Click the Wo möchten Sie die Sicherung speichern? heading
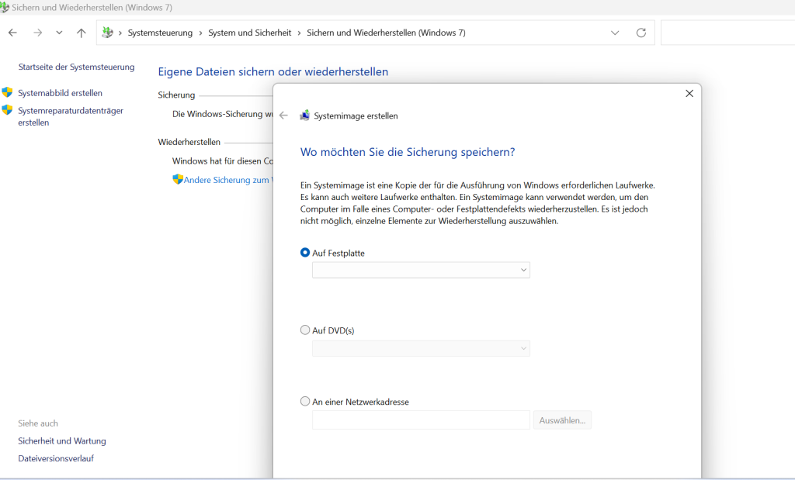The height and width of the screenshot is (480, 795). (408, 152)
